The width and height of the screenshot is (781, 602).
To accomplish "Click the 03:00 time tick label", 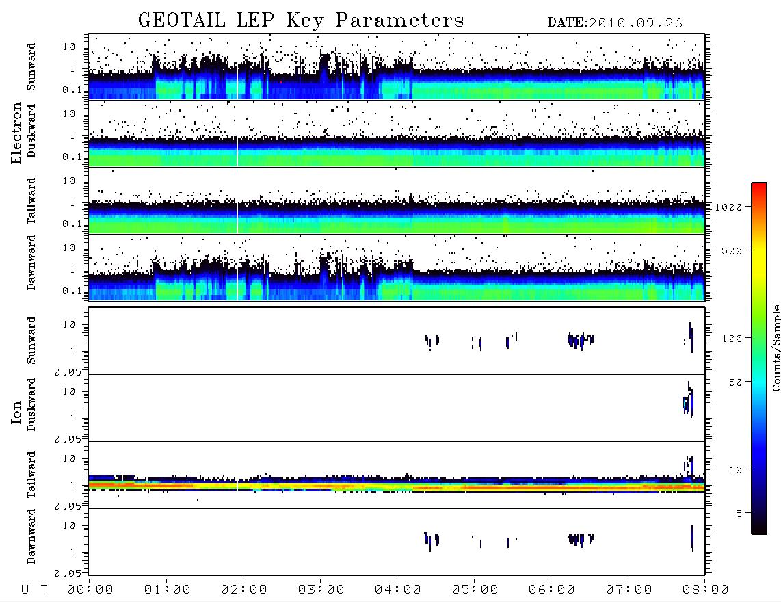I will pyautogui.click(x=321, y=590).
